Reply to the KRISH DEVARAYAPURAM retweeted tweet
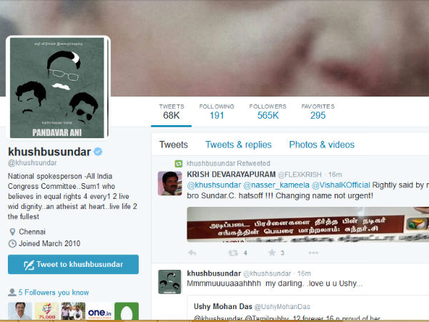Viewport: 429px width, 322px height. click(x=192, y=253)
